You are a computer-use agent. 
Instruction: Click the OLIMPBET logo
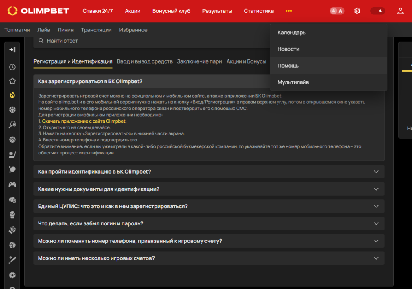click(38, 11)
